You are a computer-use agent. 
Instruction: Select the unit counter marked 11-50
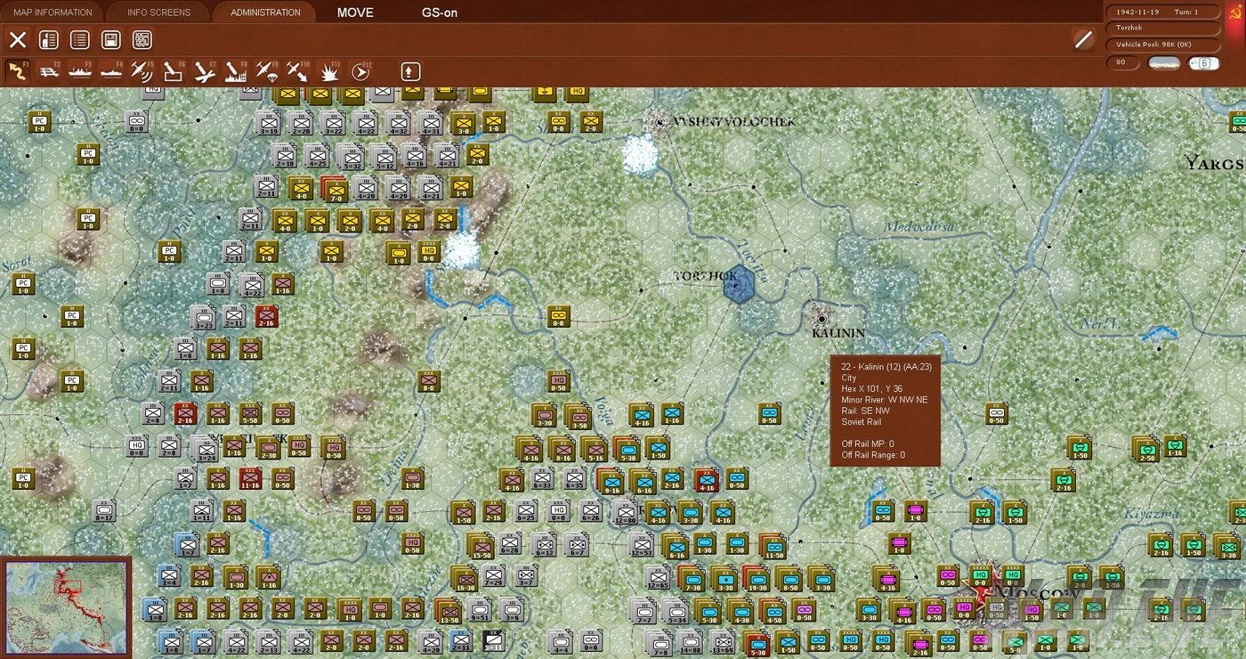pos(773,545)
